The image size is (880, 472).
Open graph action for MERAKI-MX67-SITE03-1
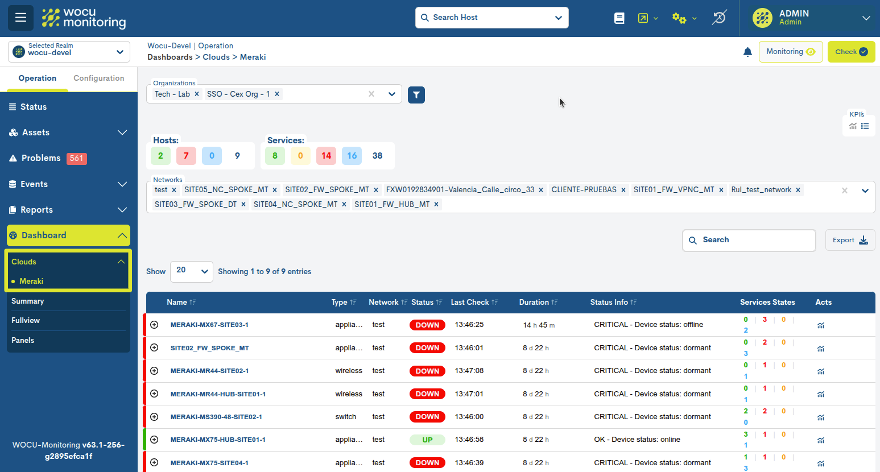pyautogui.click(x=821, y=326)
